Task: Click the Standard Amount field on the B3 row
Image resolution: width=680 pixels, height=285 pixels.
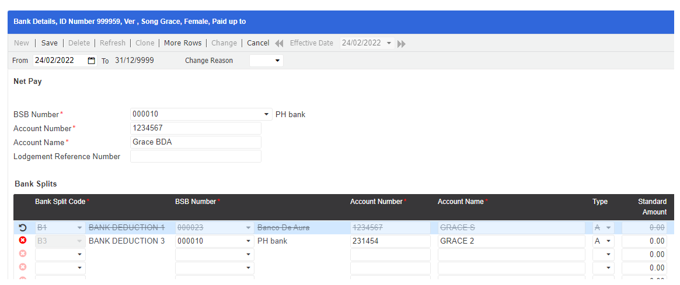Action: pyautogui.click(x=644, y=241)
